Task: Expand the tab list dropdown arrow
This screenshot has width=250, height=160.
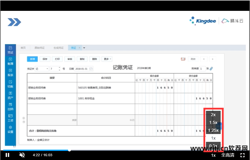Action: [x=84, y=48]
